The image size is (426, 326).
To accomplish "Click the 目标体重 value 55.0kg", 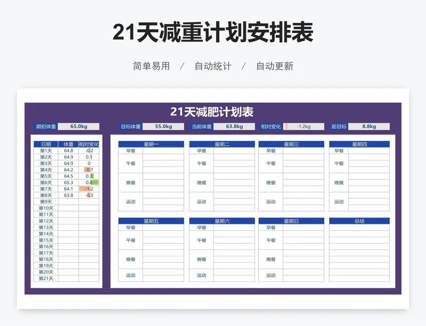I will pyautogui.click(x=163, y=127).
